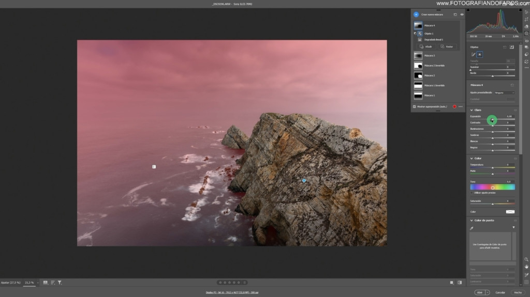This screenshot has width=530, height=297.
Task: Collapse the Color de punto section
Action: point(472,221)
